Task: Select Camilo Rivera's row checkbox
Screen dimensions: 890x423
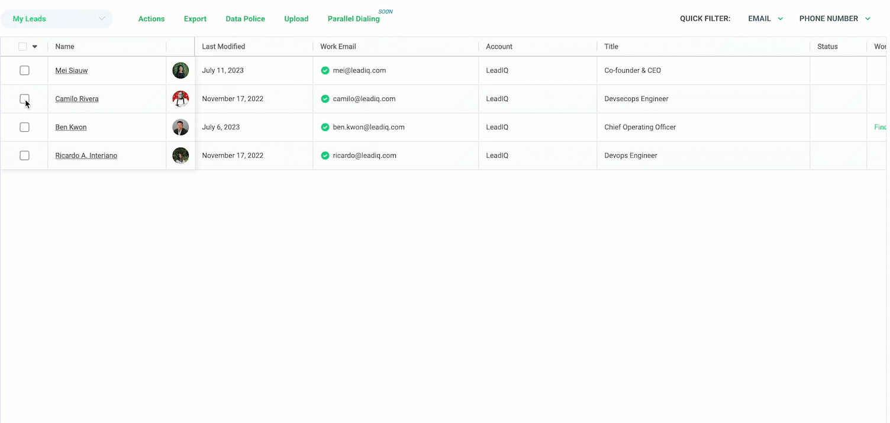Action: (x=24, y=99)
